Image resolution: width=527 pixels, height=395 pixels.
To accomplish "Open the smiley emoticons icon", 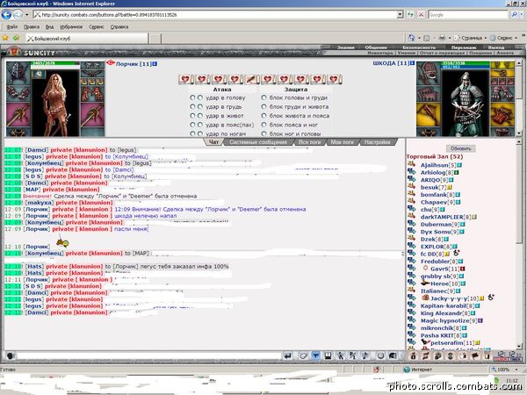I will [x=380, y=355].
